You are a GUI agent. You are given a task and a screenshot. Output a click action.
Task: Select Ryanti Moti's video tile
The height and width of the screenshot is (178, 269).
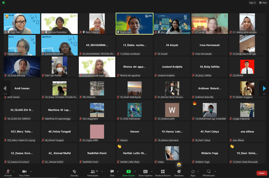134,24
